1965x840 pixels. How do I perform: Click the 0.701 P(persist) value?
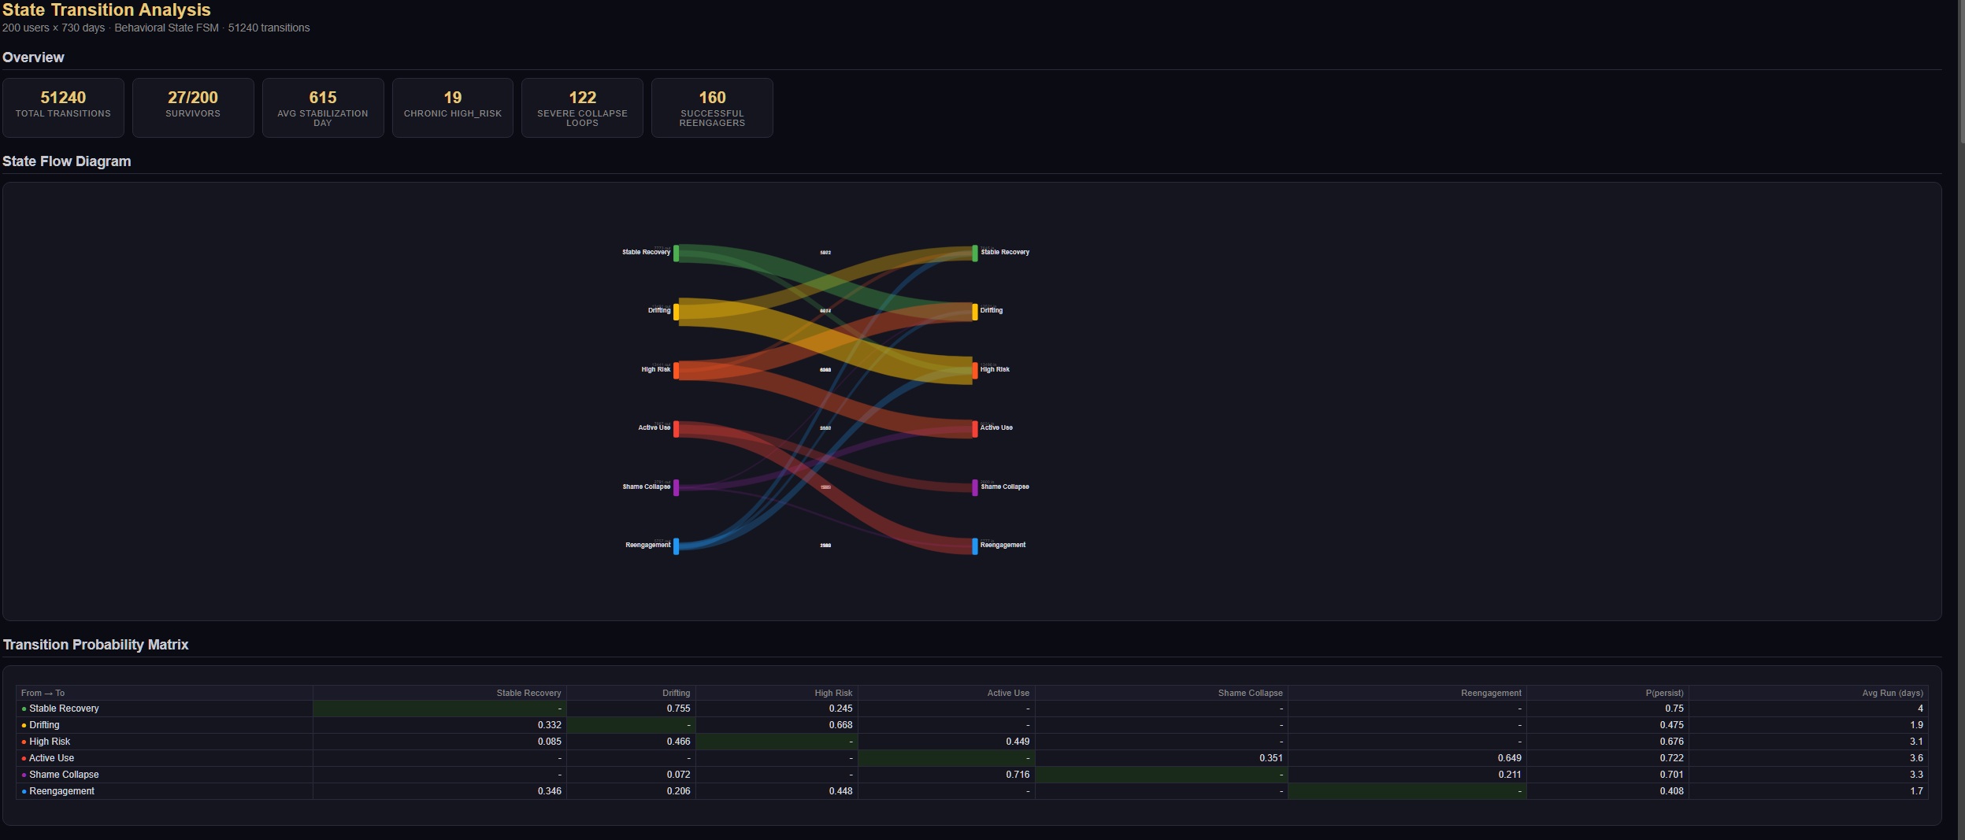point(1607,775)
